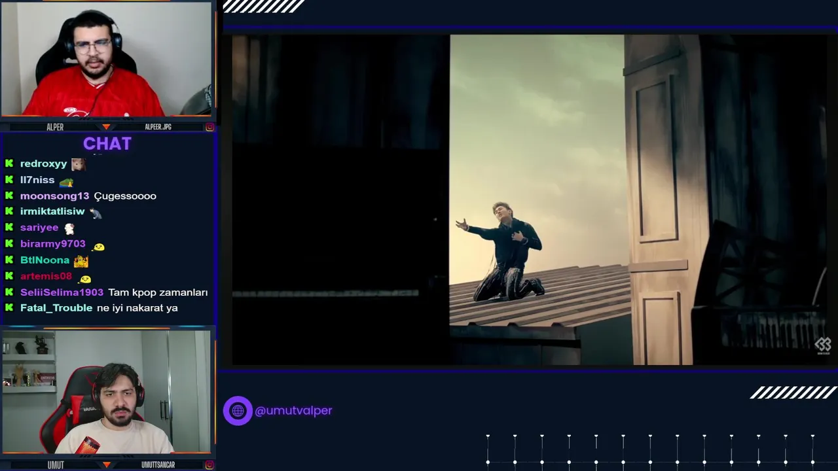This screenshot has height=471, width=838.
Task: Select the sariyee username
Action: pyautogui.click(x=39, y=228)
